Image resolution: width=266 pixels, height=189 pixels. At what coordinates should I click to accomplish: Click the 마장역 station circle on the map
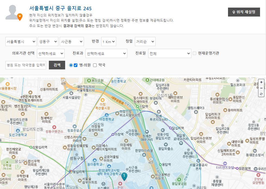coord(113,134)
